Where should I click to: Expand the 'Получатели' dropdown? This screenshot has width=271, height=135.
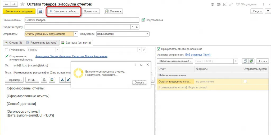pyautogui.click(x=147, y=34)
